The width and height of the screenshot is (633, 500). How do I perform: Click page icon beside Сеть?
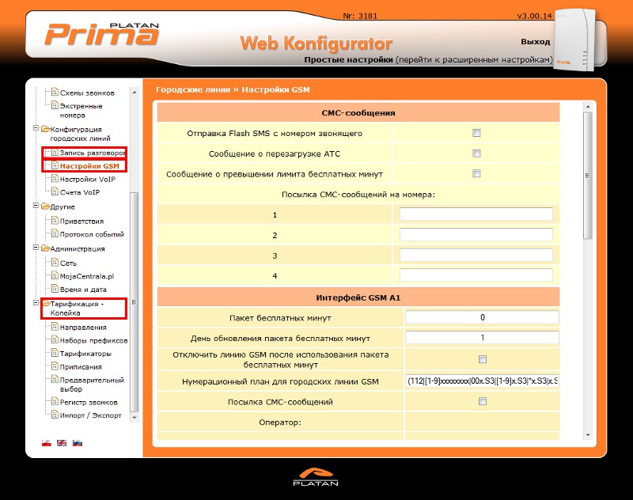point(55,263)
